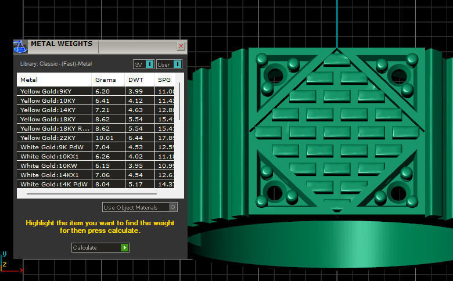Enable Use Object Materials option
Viewport: 453px width, 281px height.
(140, 207)
